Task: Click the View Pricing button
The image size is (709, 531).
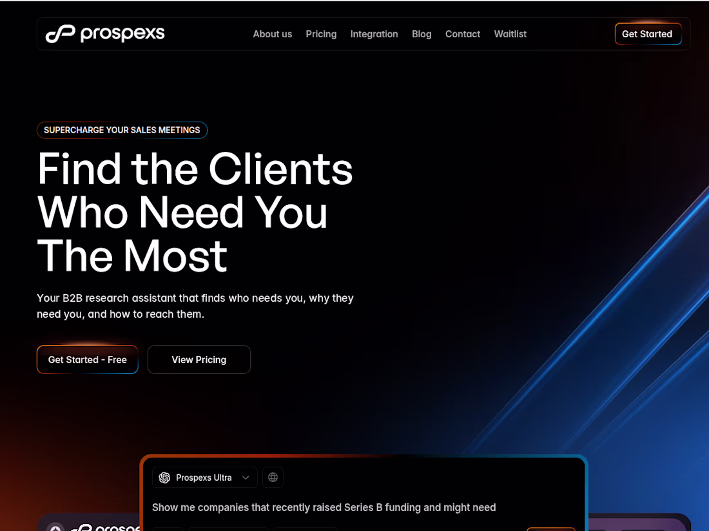Action: [x=199, y=359]
